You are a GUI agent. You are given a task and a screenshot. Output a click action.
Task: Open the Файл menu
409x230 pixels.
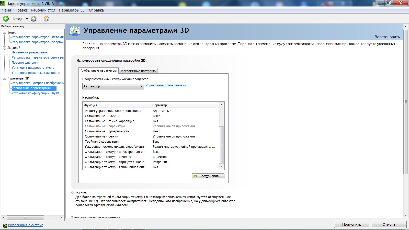coord(6,10)
